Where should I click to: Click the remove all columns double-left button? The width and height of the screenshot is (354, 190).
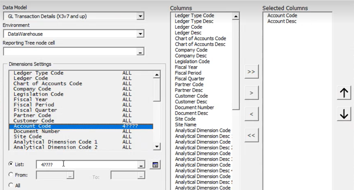(x=251, y=135)
